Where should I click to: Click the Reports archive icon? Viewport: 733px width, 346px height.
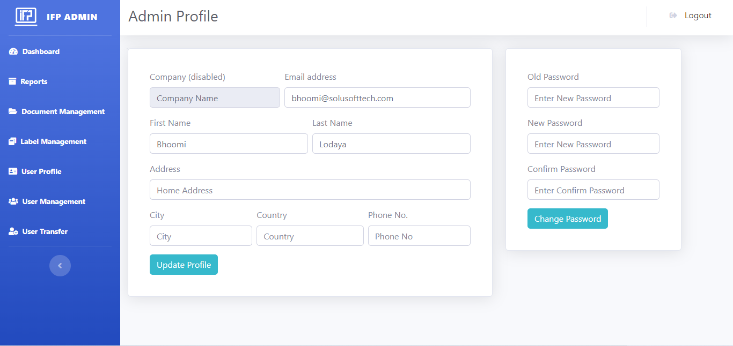(12, 81)
